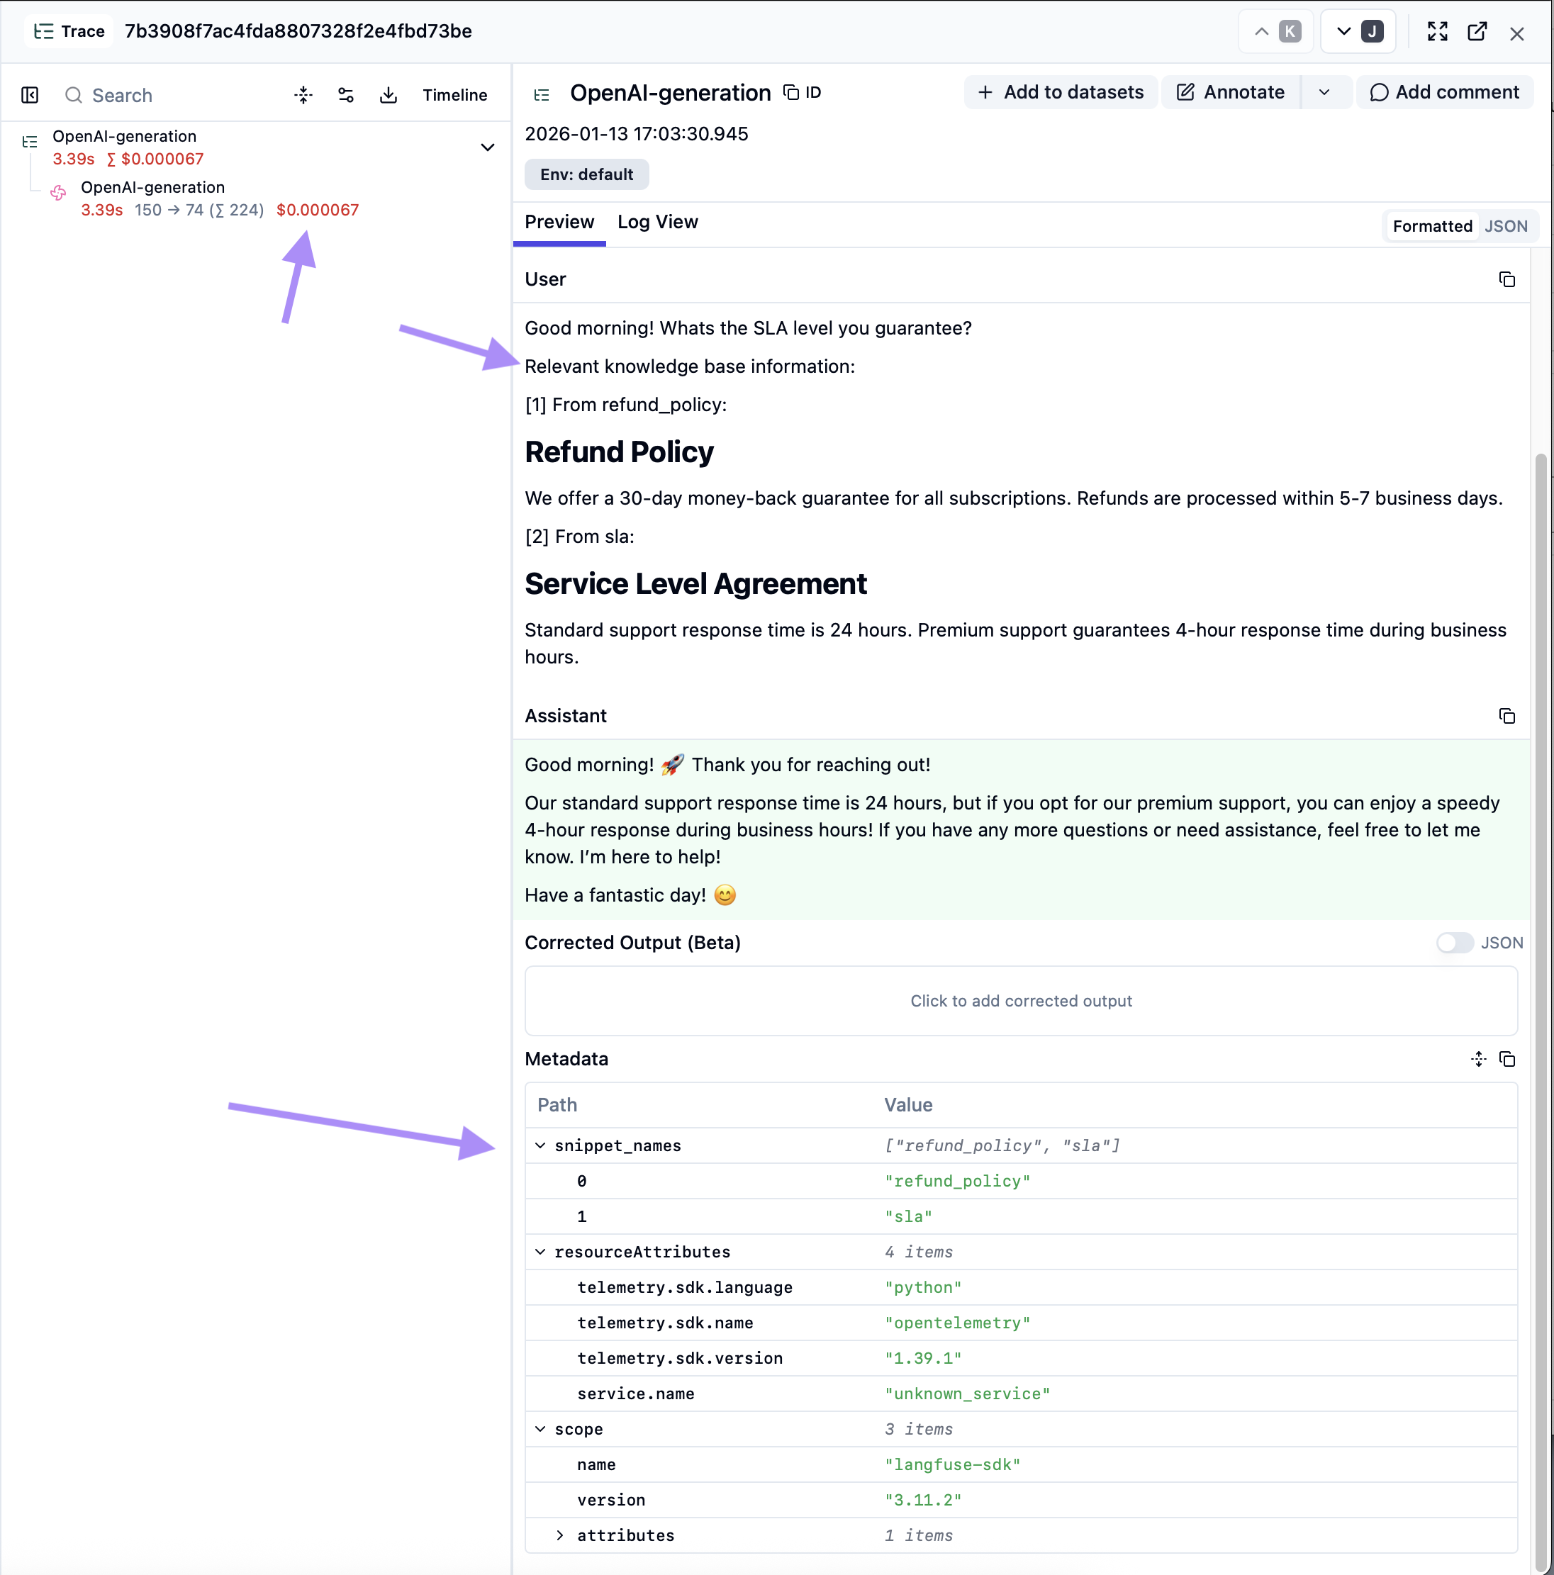Click the version value "3.11.2"
The image size is (1554, 1575).
click(x=924, y=1499)
